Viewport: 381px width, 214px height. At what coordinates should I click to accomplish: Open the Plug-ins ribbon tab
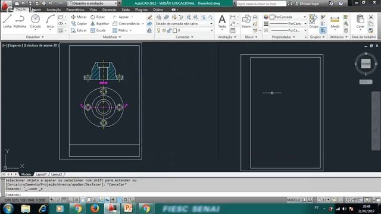pyautogui.click(x=141, y=10)
